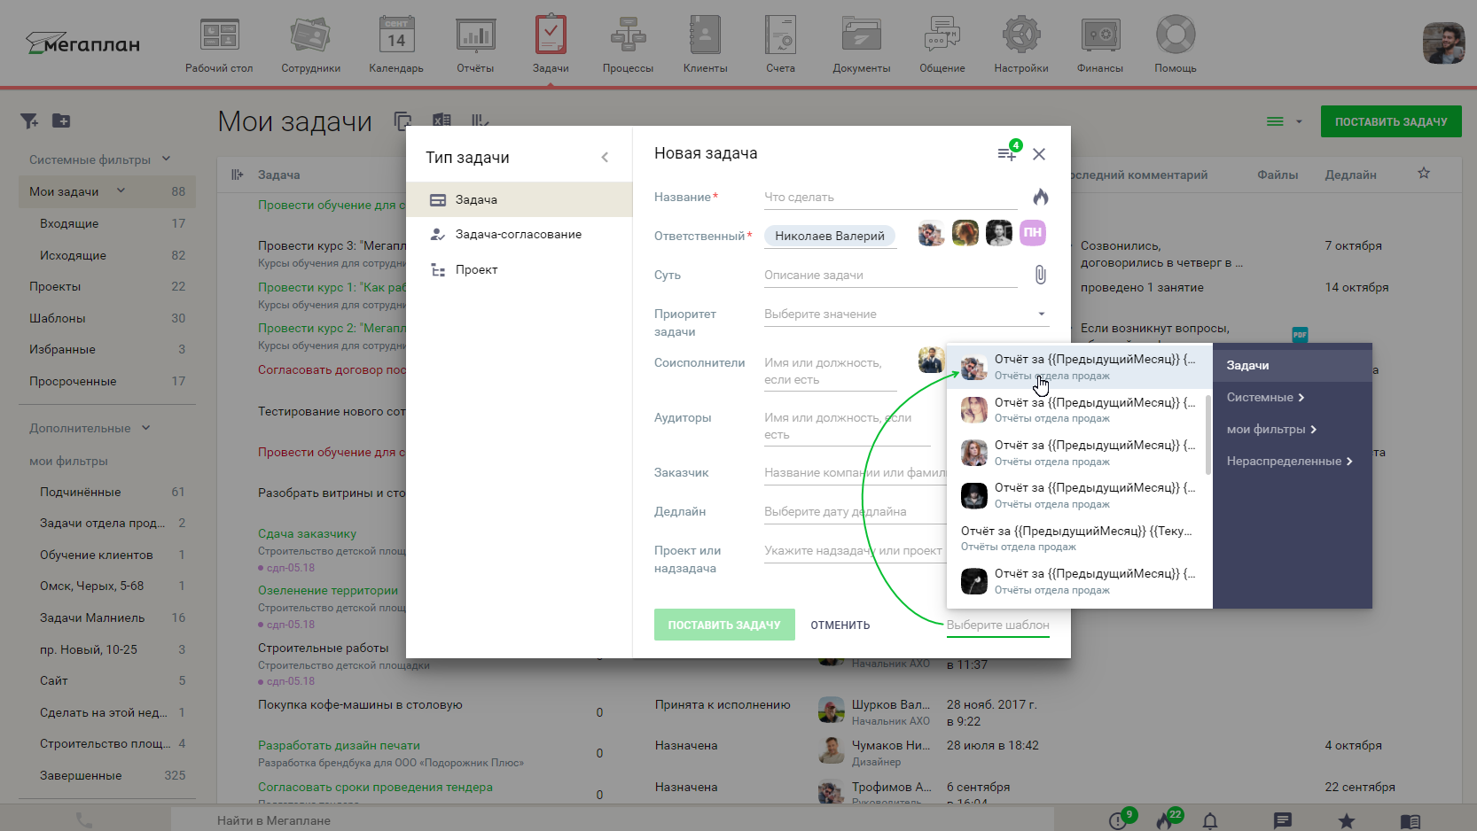Open the Процессы section

(x=628, y=44)
